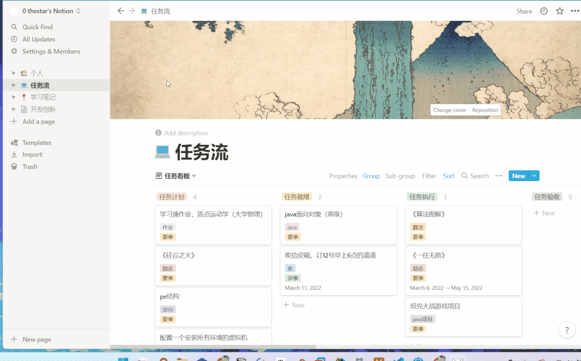This screenshot has height=361, width=581.
Task: Click the pin icon of 学习笔记 page
Action: [24, 97]
